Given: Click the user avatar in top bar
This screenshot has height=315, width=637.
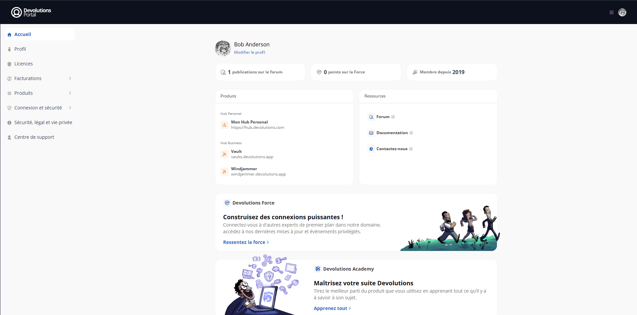Looking at the screenshot, I should click(x=622, y=12).
